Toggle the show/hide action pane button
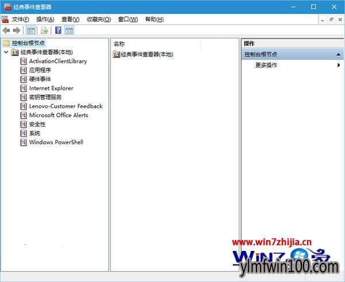345x282 pixels. pyautogui.click(x=69, y=31)
